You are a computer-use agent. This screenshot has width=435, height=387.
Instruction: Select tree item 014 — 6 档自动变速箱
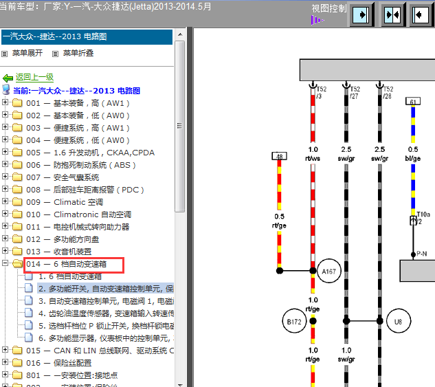click(x=66, y=264)
